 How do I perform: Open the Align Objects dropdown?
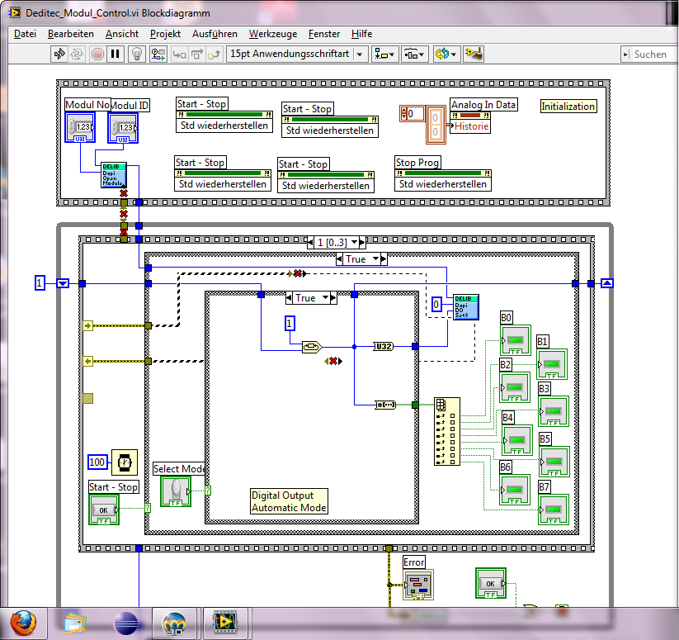(x=384, y=55)
